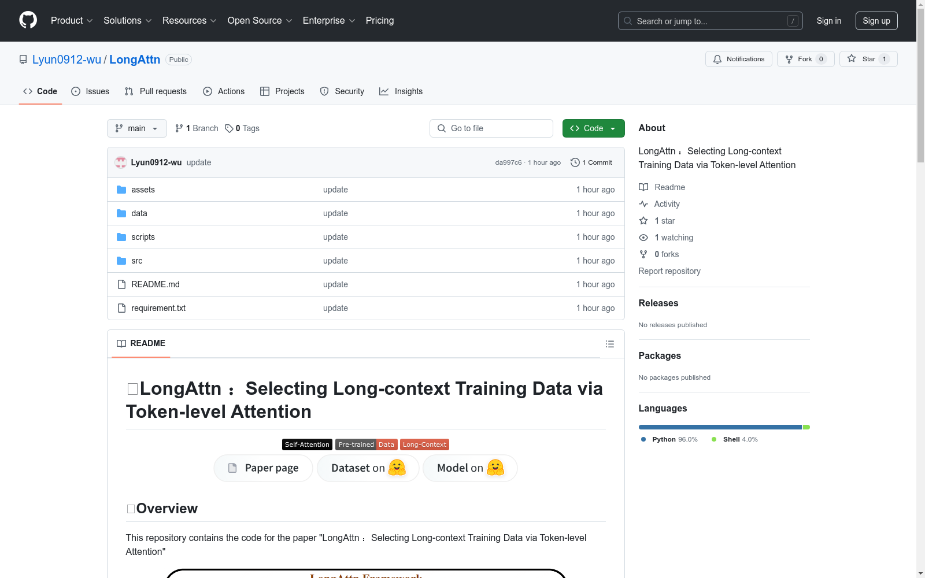Click the Long-Context badge
The height and width of the screenshot is (578, 925).
424,444
